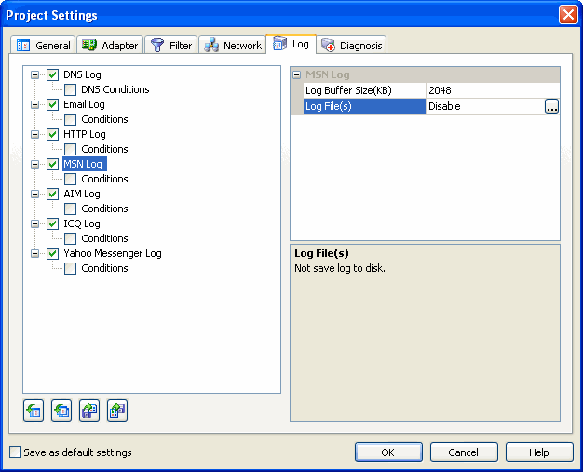Viewport: 583px width, 472px height.
Task: Go to the Filter tab
Action: click(171, 46)
